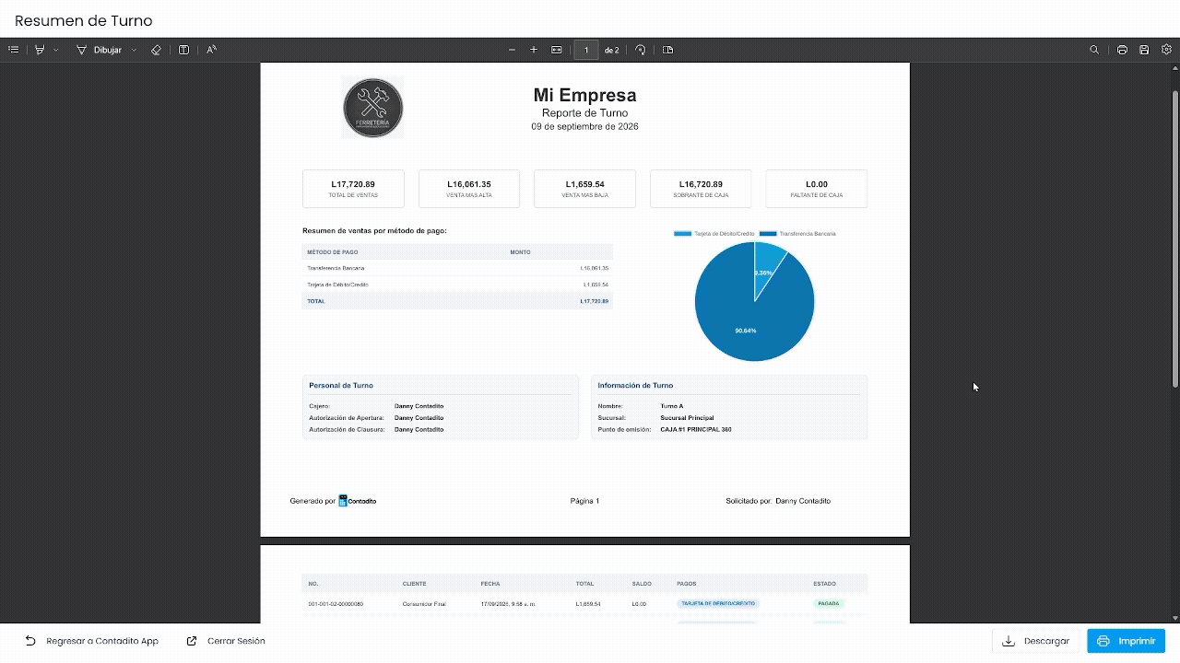1180x663 pixels.
Task: Click the scrollbar down arrow
Action: click(x=1175, y=619)
